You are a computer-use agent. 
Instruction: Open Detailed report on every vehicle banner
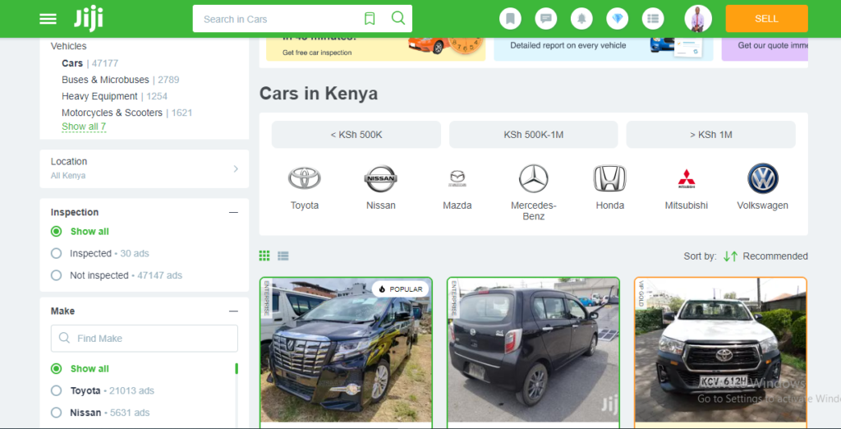coord(604,48)
